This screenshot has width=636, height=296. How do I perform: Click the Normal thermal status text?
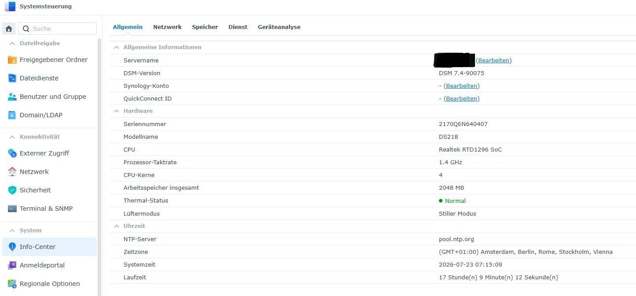[455, 201]
